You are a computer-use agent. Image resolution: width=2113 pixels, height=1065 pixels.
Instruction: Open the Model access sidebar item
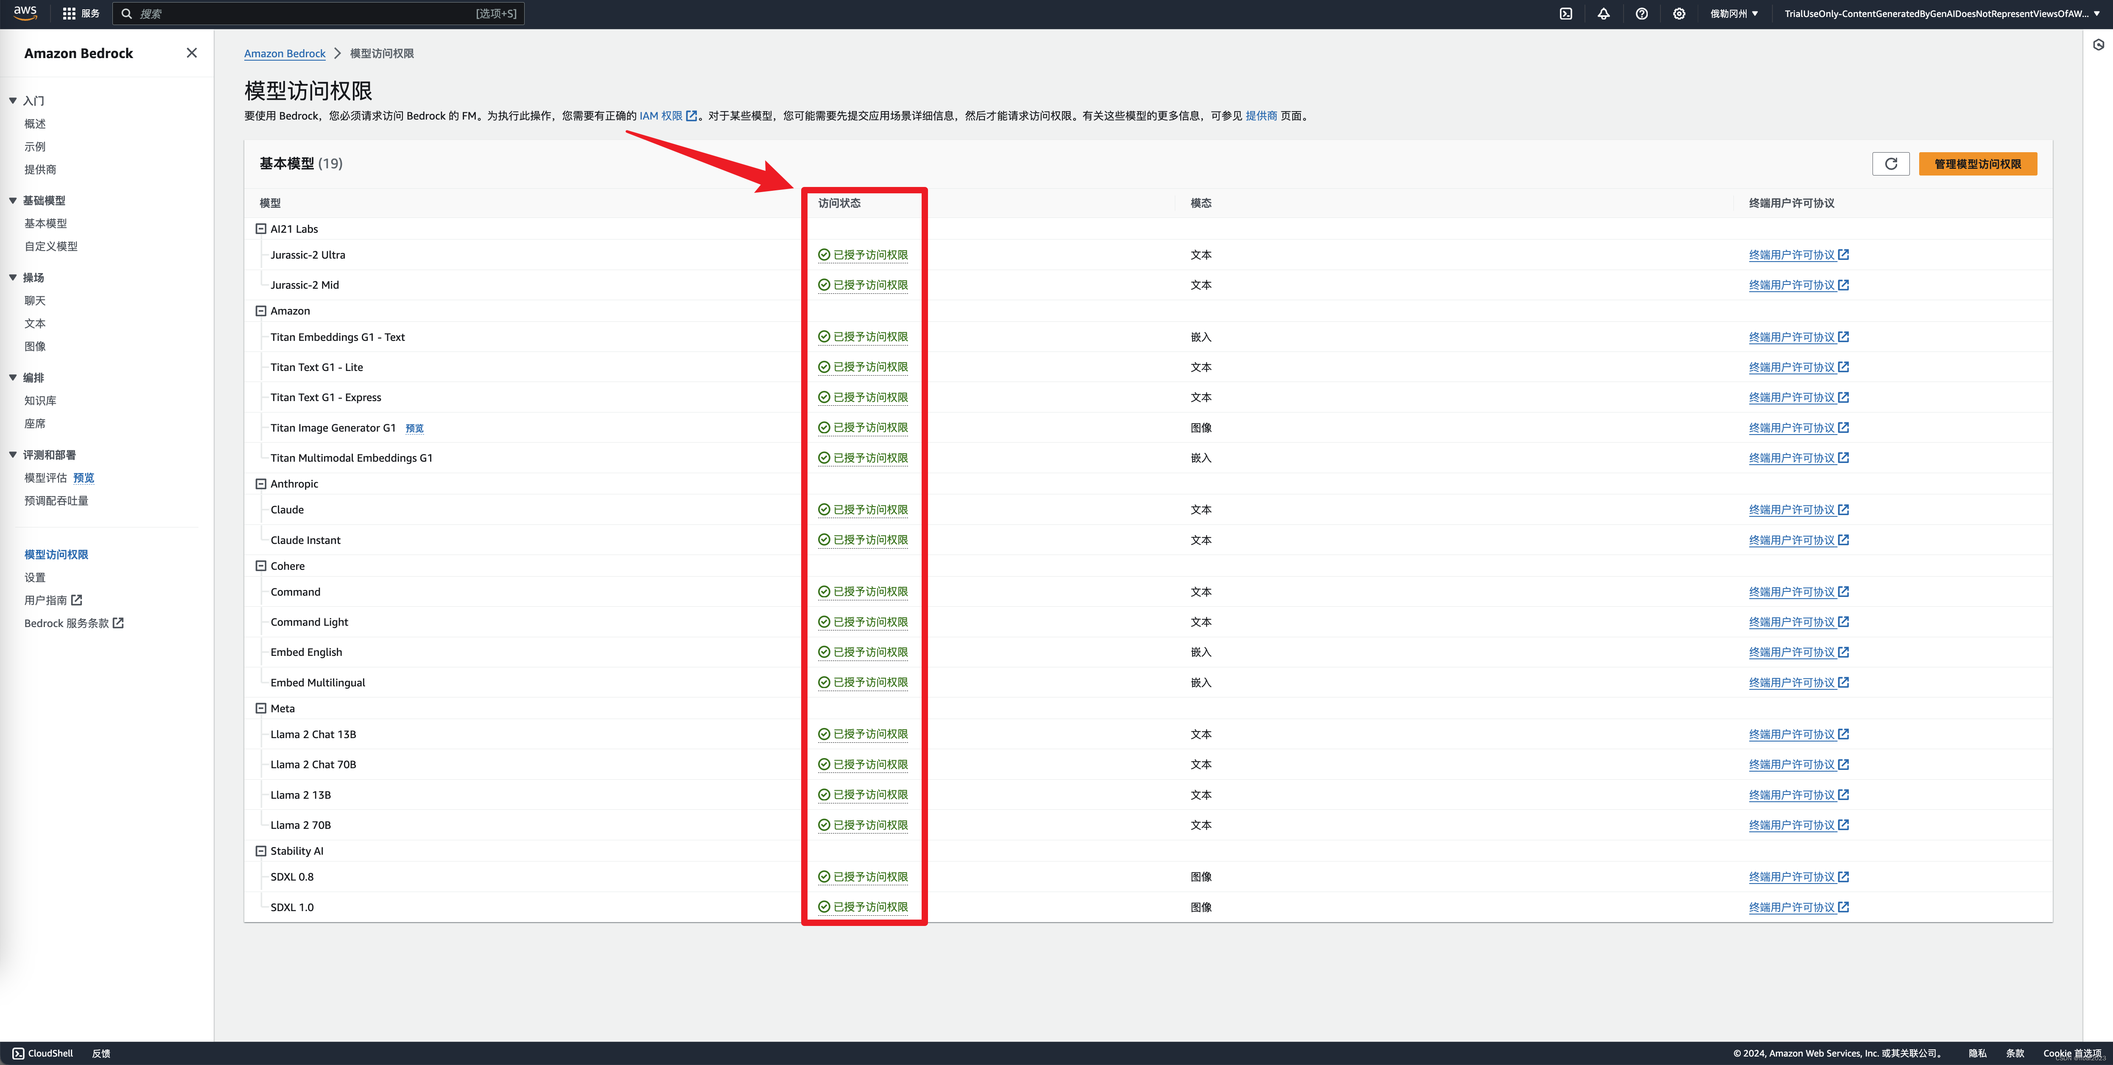click(x=56, y=554)
